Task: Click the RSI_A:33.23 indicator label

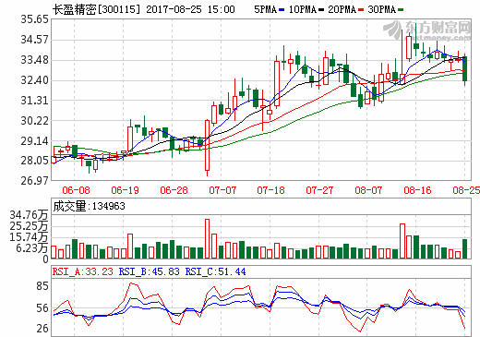Action: pos(83,271)
